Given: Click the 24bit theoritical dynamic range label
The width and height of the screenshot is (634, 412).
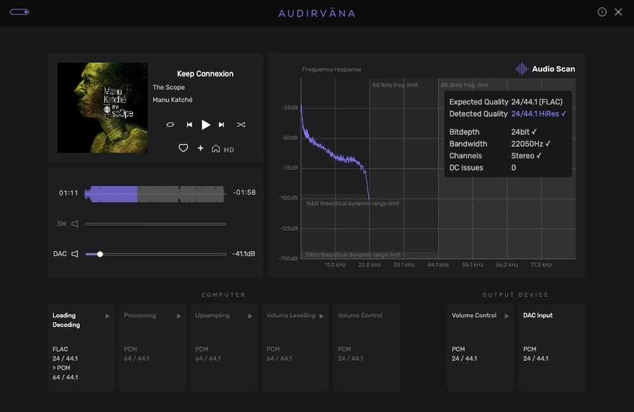Looking at the screenshot, I should (x=353, y=255).
